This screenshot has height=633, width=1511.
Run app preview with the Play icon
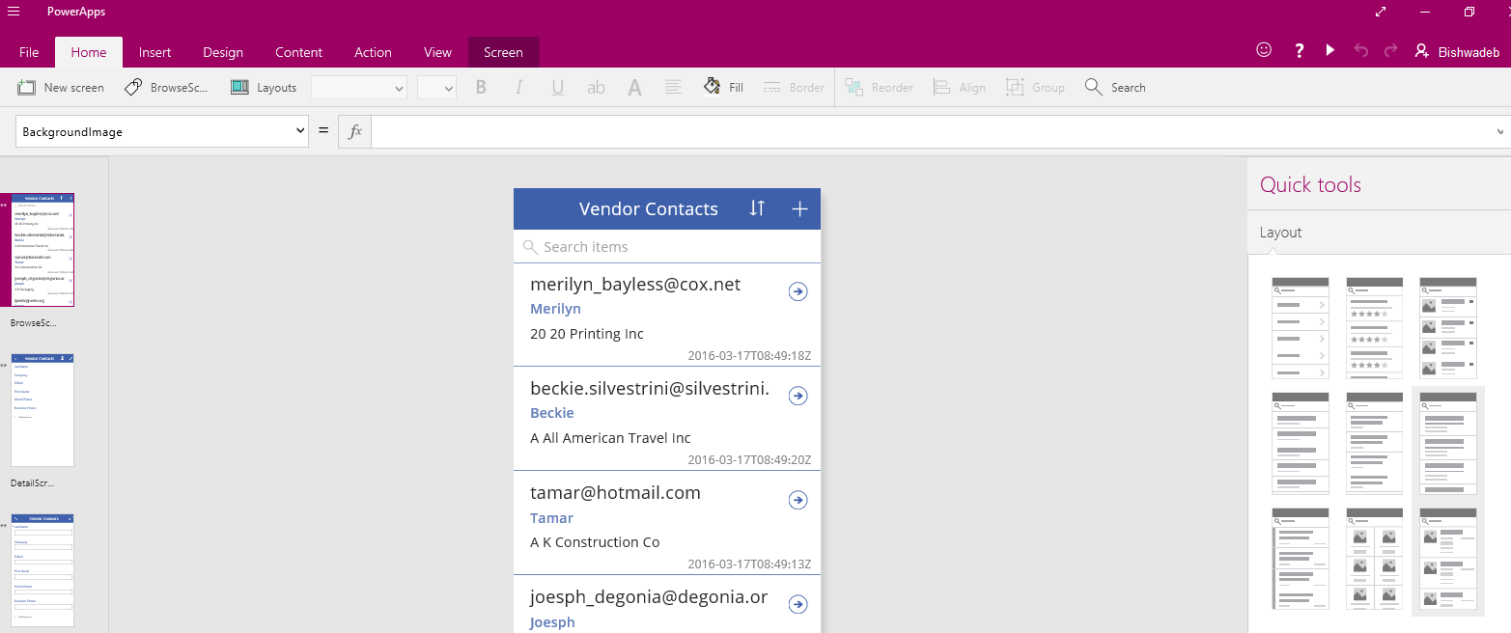tap(1329, 49)
